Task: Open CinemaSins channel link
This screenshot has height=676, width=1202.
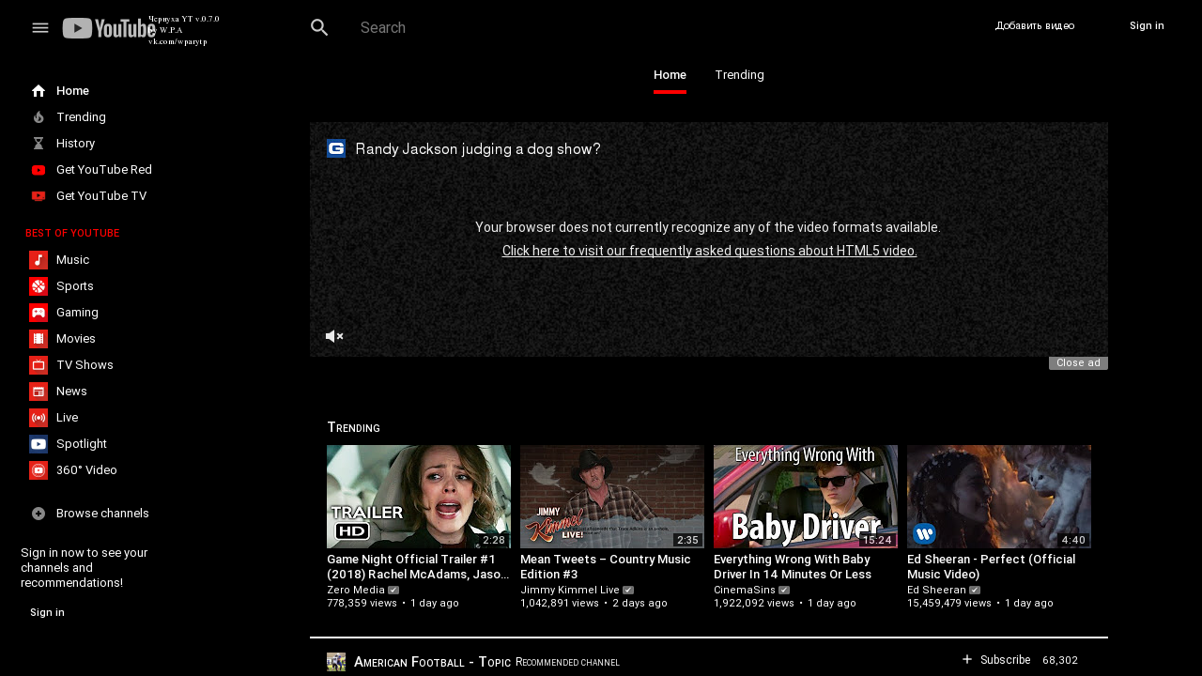Action: tap(745, 590)
